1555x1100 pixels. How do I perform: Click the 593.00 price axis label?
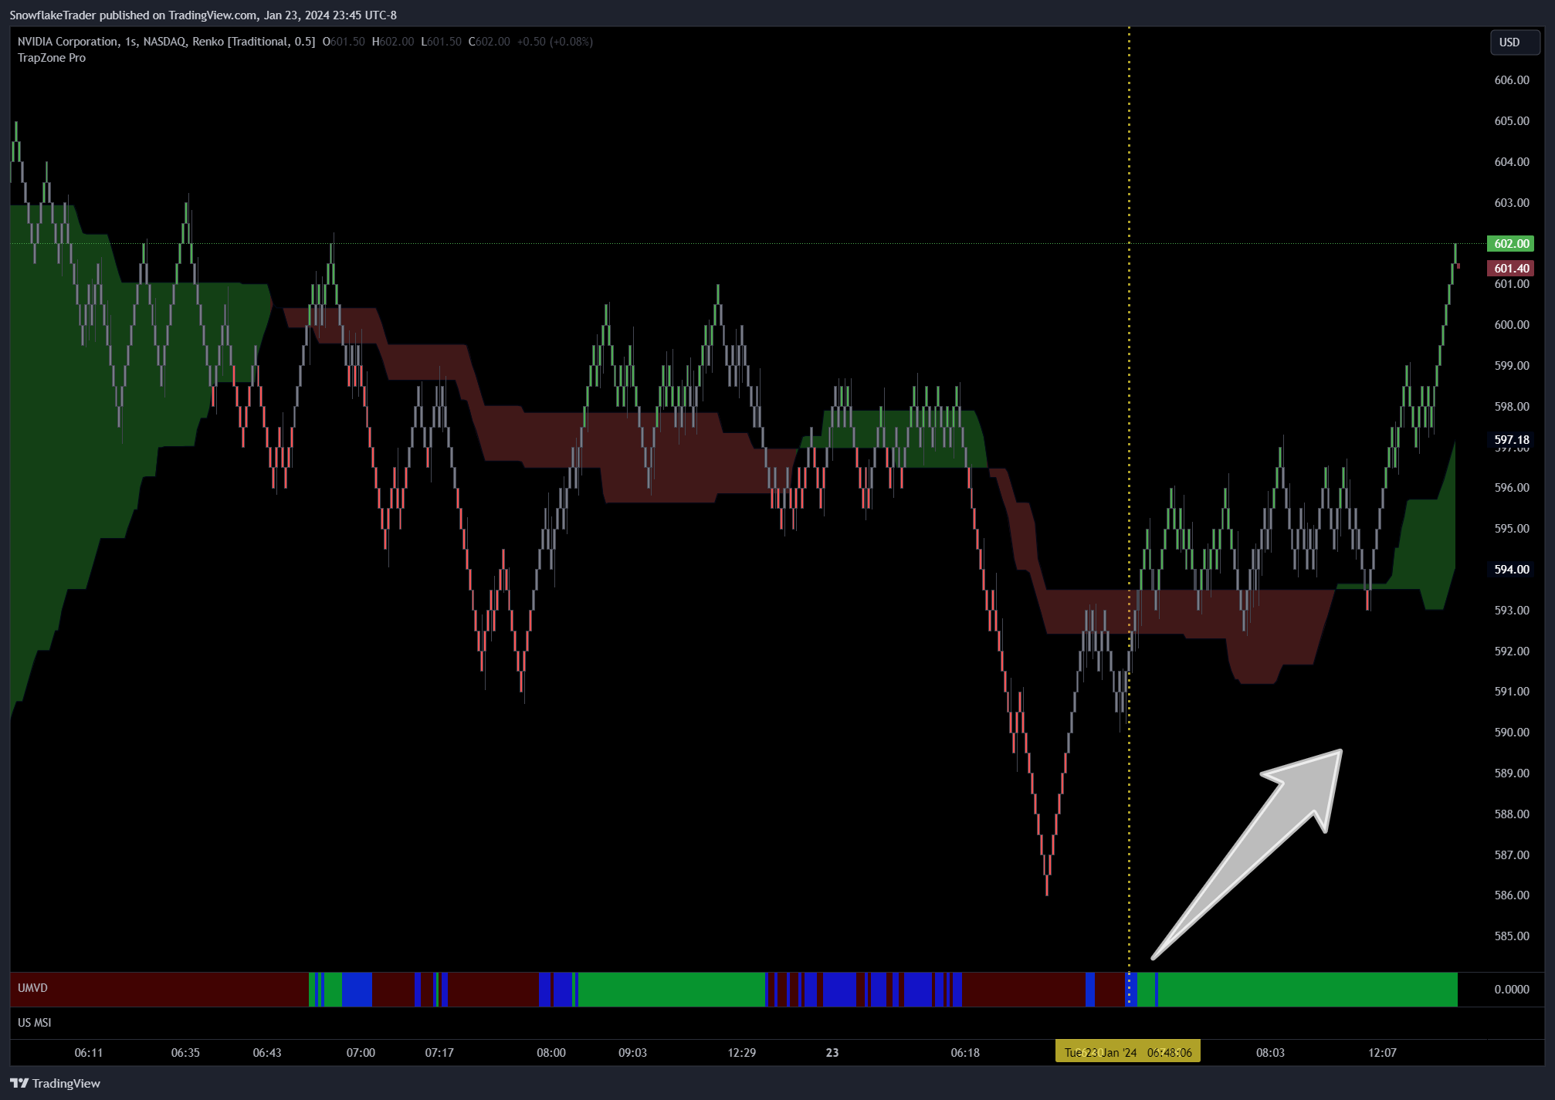(1511, 611)
